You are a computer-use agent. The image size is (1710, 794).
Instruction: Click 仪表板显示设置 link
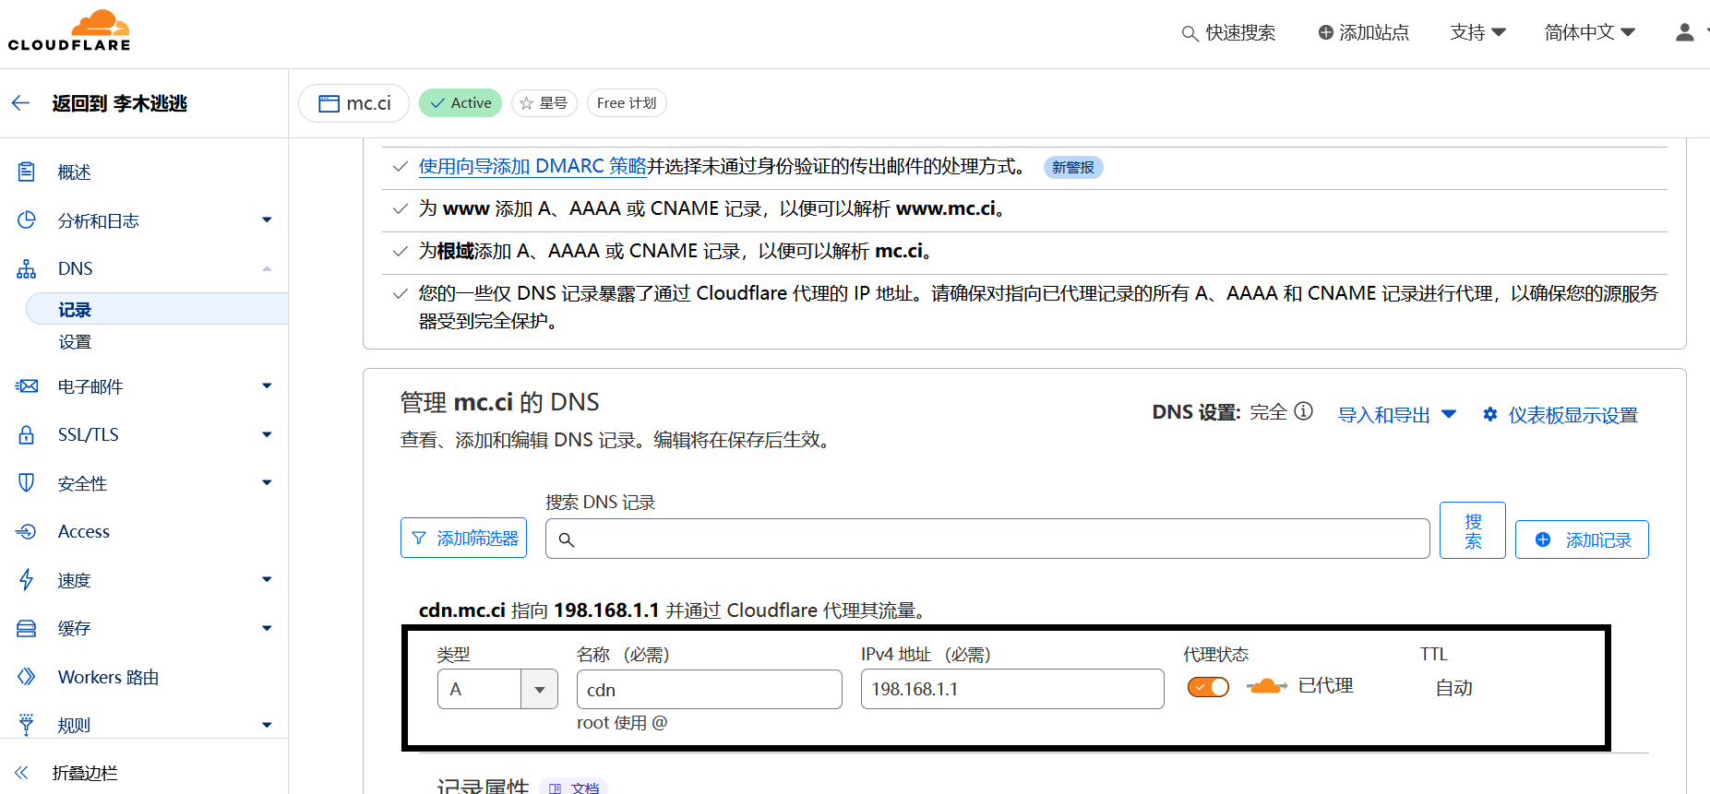tap(1572, 415)
